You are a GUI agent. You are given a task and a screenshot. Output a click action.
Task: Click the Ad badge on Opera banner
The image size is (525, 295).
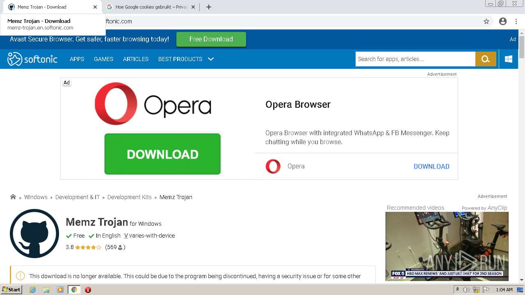[66, 83]
